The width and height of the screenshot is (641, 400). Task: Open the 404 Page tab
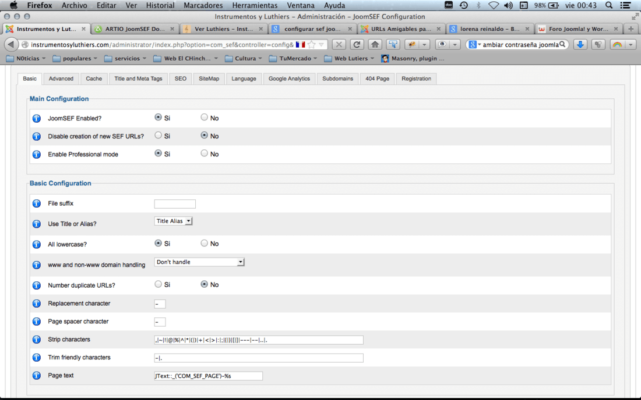[377, 78]
